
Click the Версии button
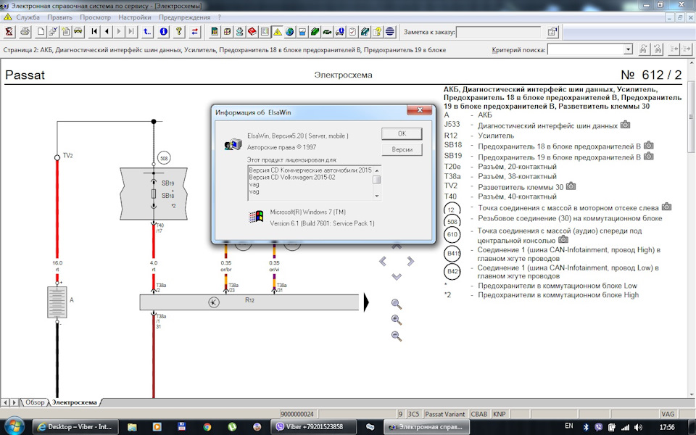tap(402, 149)
